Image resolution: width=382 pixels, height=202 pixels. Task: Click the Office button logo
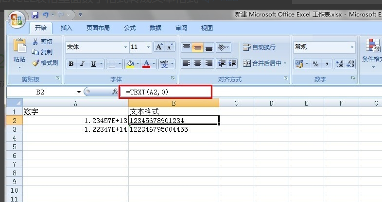(17, 20)
